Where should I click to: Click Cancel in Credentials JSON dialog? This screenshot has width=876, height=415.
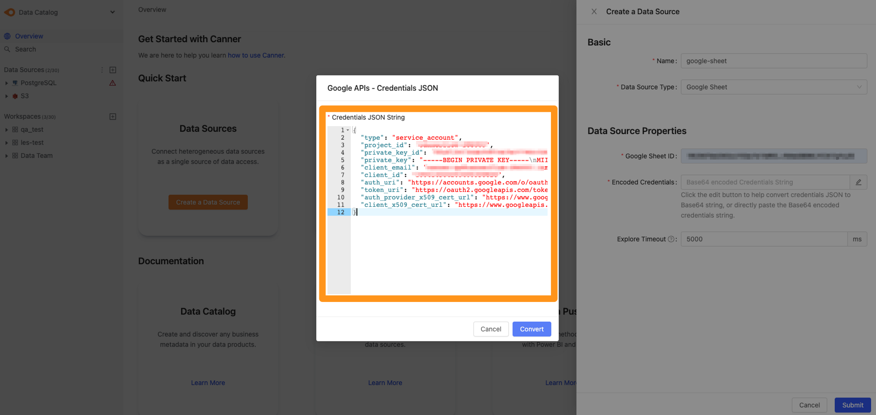coord(491,329)
